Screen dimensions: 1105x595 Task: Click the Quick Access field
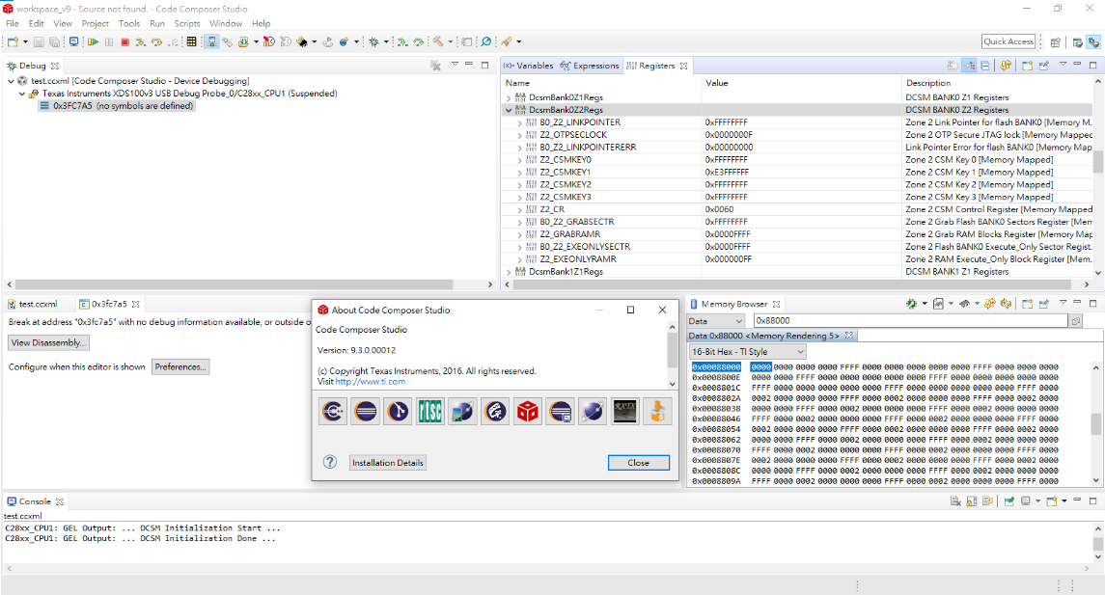click(1008, 41)
